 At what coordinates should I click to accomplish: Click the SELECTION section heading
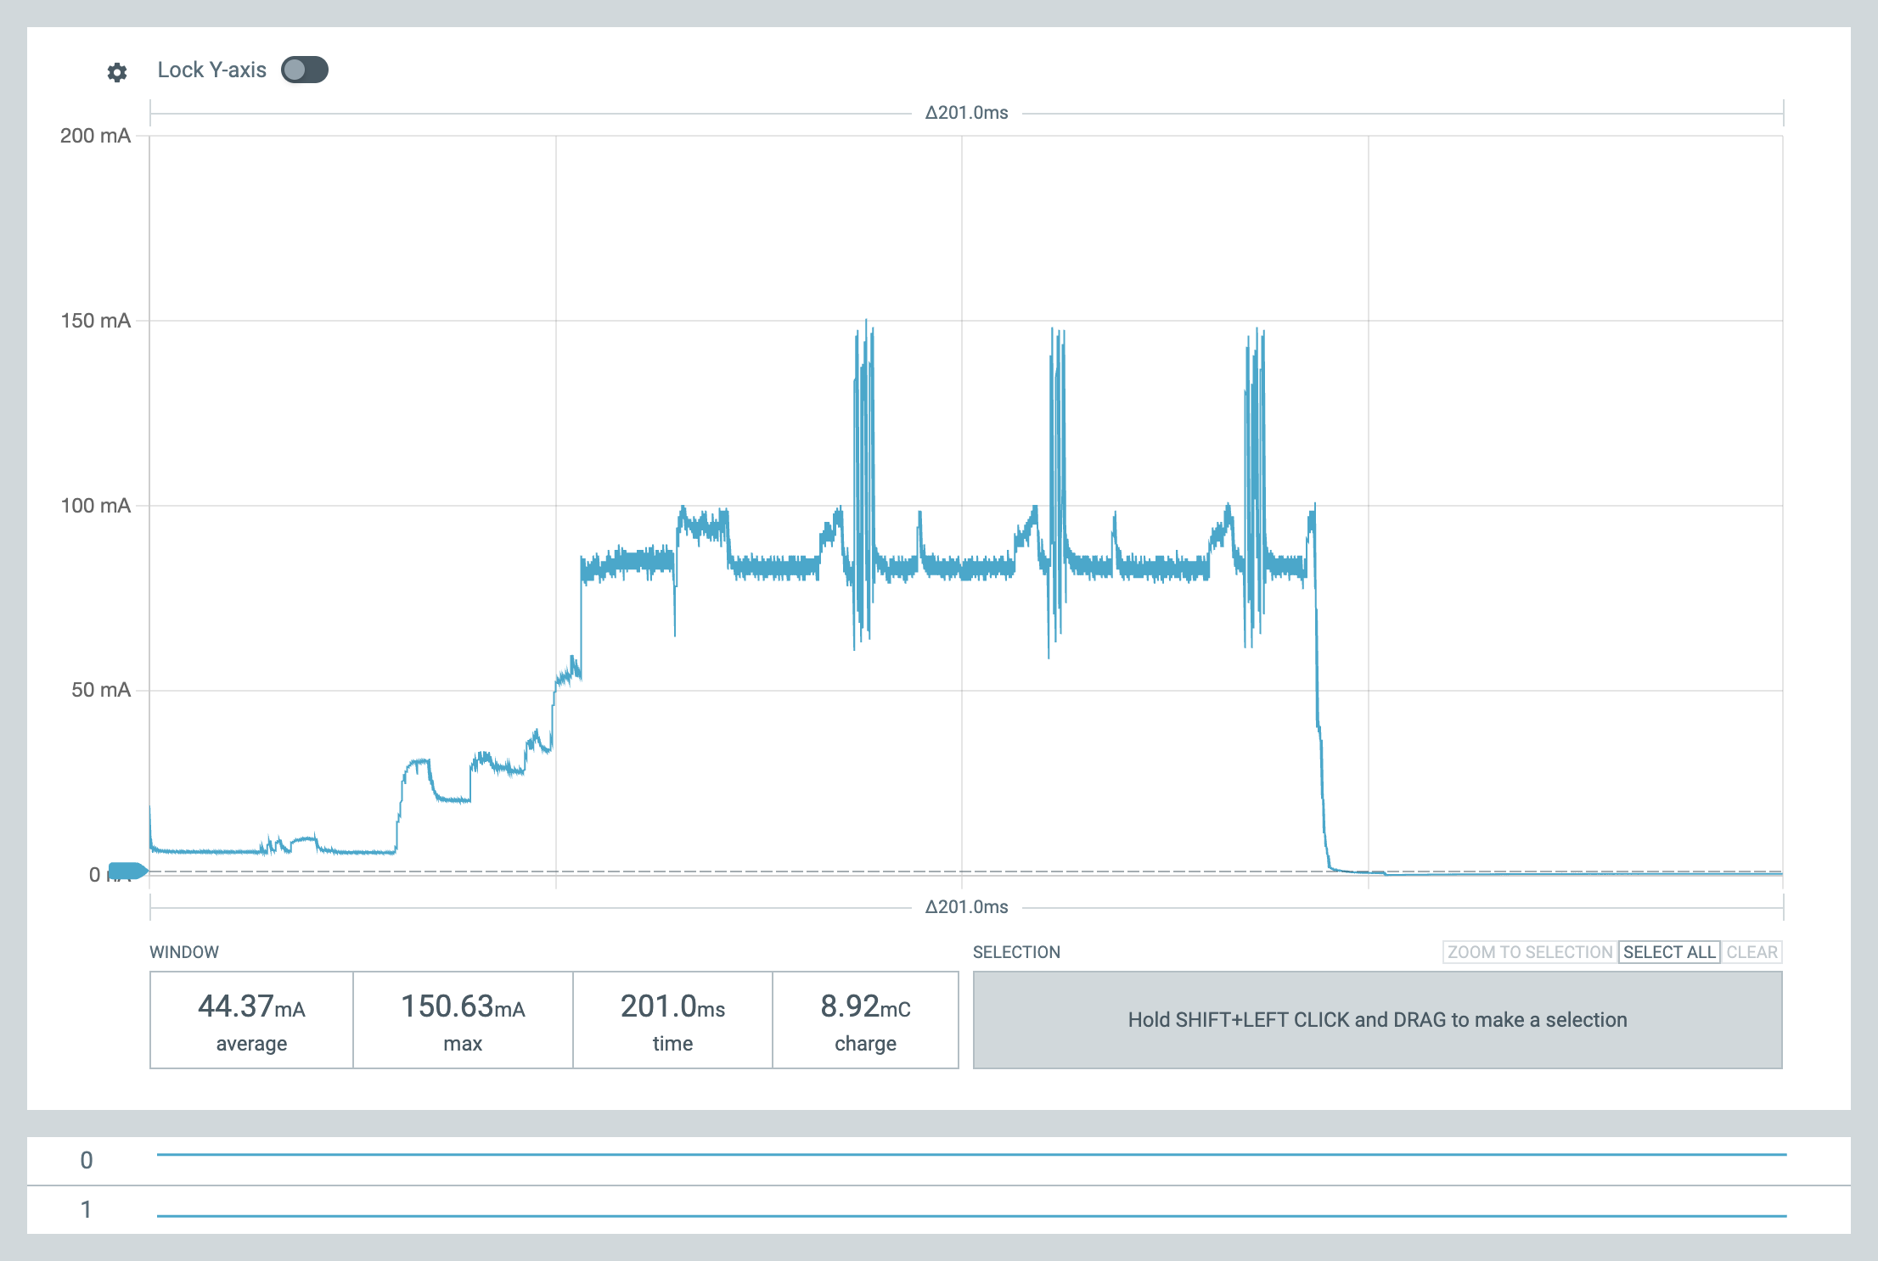1016,952
